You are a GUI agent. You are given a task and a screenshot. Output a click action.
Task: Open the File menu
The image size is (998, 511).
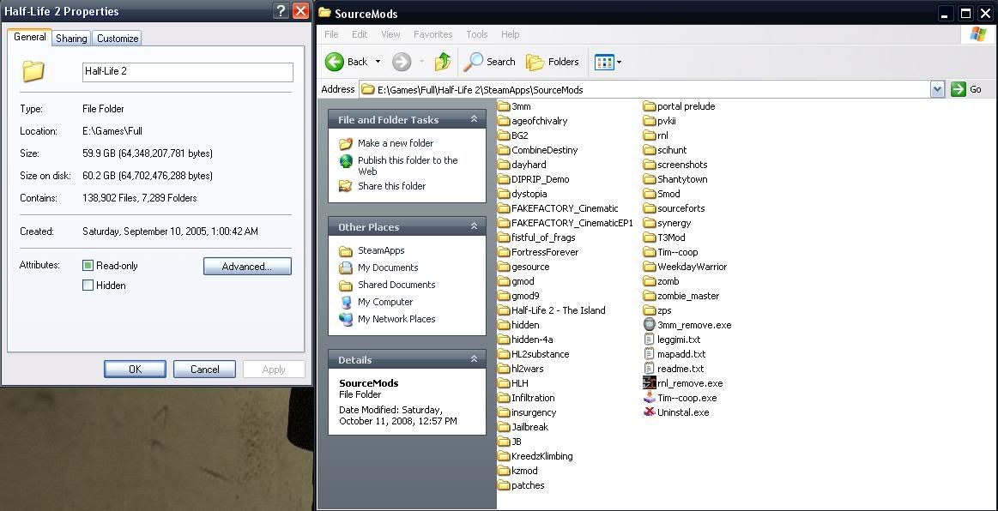click(331, 34)
